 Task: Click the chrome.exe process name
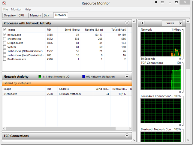tap(14, 39)
